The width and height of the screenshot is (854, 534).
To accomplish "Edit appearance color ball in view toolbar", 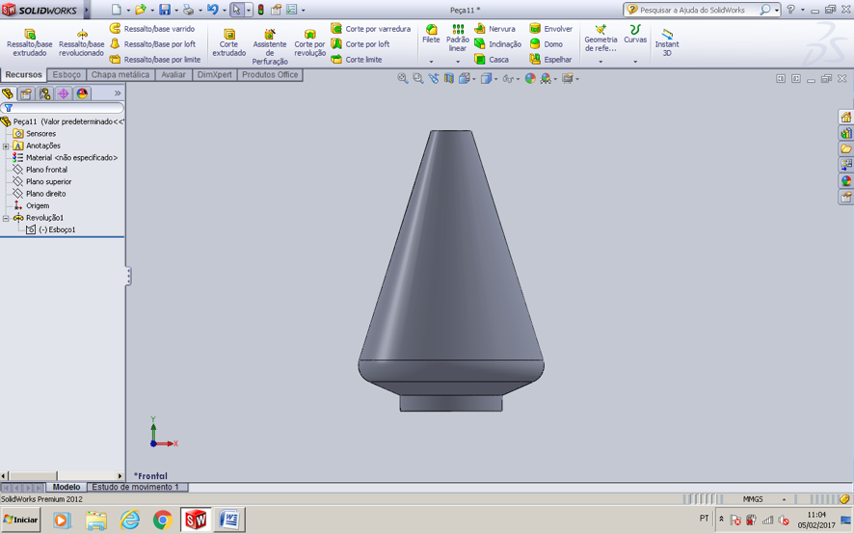I will 530,78.
